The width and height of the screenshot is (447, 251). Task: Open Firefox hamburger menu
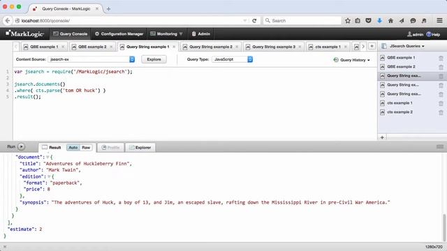coord(439,20)
